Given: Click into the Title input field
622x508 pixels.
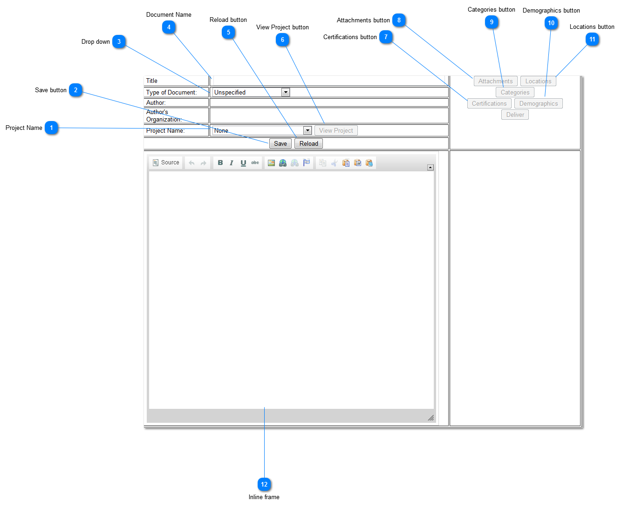Looking at the screenshot, I should (x=329, y=81).
